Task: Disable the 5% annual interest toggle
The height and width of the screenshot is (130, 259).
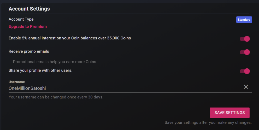Action: coord(245,39)
